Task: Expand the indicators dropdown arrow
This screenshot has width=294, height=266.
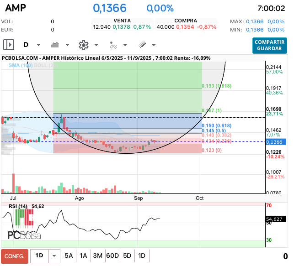Action: pyautogui.click(x=125, y=45)
